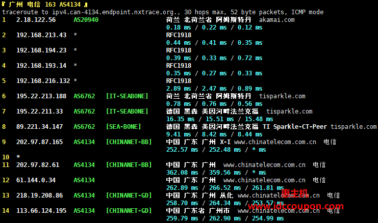The width and height of the screenshot is (378, 223).
Task: Click tisparkle.com in the hop 7 row
Action: (286, 111)
